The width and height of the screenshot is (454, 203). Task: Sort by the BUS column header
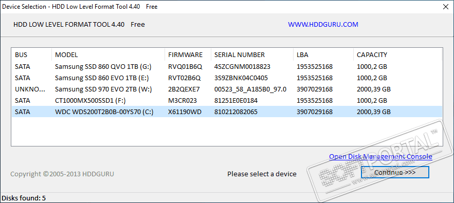(x=32, y=54)
